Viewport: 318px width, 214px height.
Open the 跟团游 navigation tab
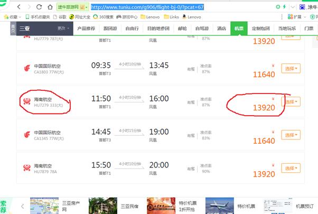tap(110, 29)
